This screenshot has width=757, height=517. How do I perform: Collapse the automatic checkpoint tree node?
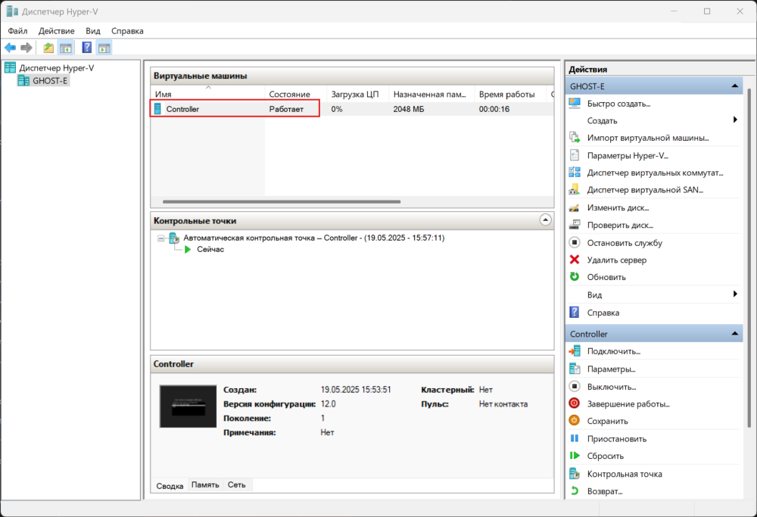click(x=160, y=238)
